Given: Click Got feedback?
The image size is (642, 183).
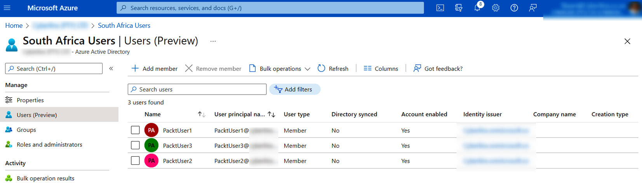Looking at the screenshot, I should click(438, 69).
